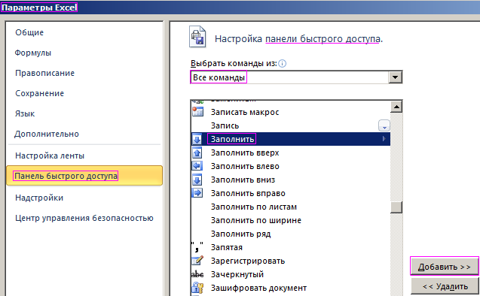480x296 pixels.
Task: Click the icon of highlighted Заполнить row
Action: (197, 139)
